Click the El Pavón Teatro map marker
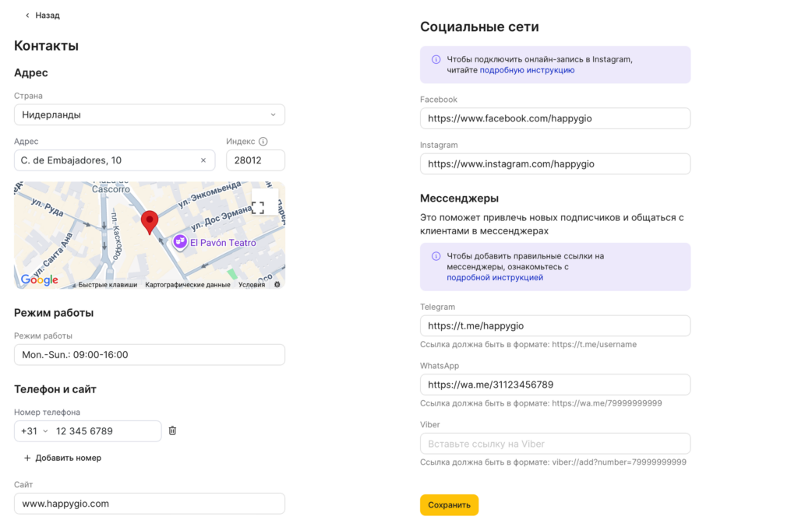This screenshot has width=798, height=527. (x=180, y=242)
